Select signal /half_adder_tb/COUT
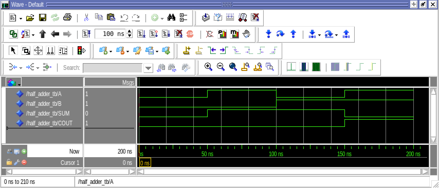This screenshot has width=439, height=188. [x=49, y=123]
